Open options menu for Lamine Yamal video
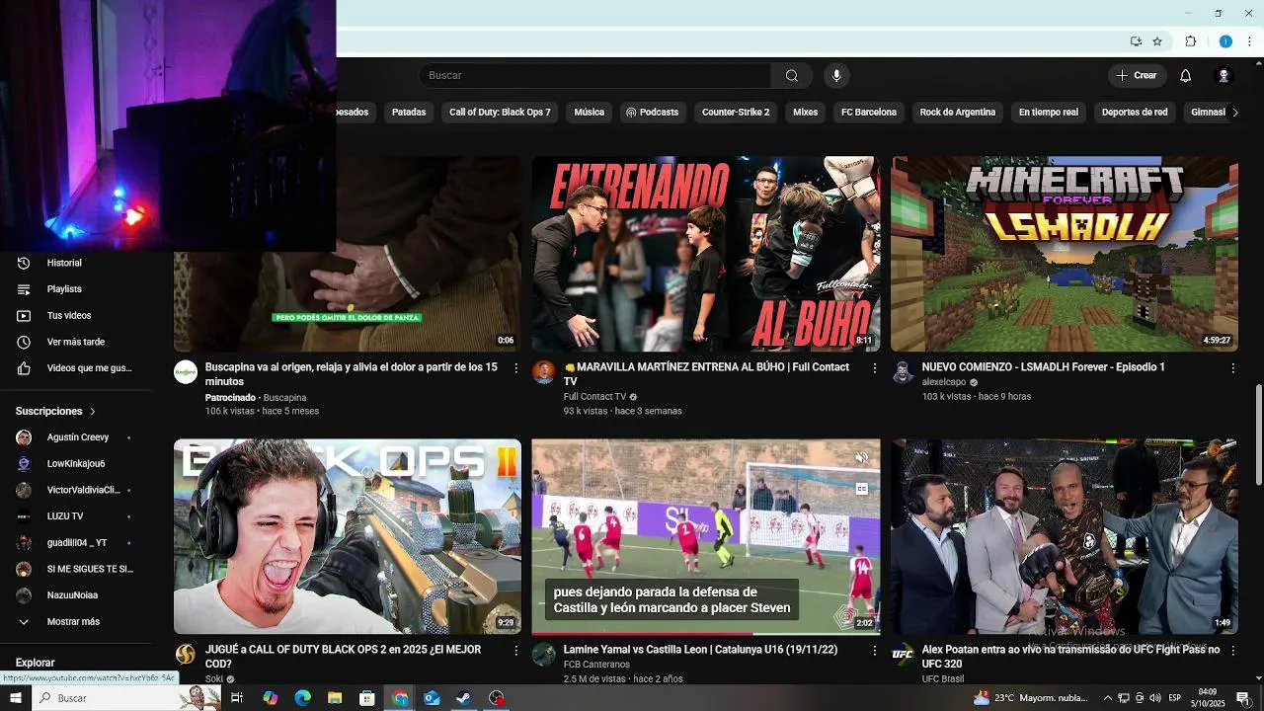The image size is (1264, 711). (874, 650)
